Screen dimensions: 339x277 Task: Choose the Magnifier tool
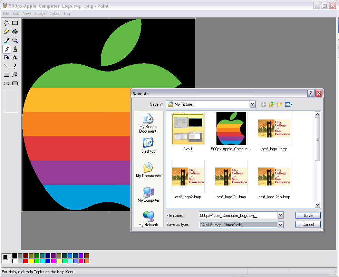[x=15, y=40]
